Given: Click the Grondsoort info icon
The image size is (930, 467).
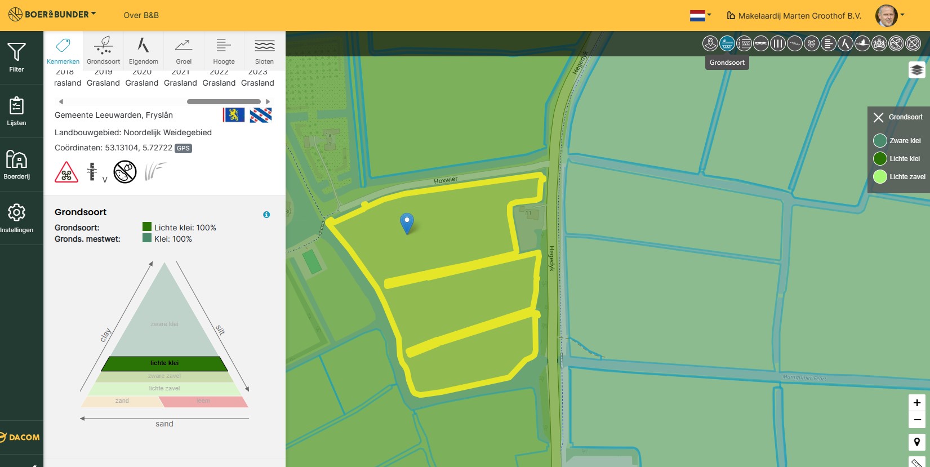Looking at the screenshot, I should pyautogui.click(x=266, y=215).
